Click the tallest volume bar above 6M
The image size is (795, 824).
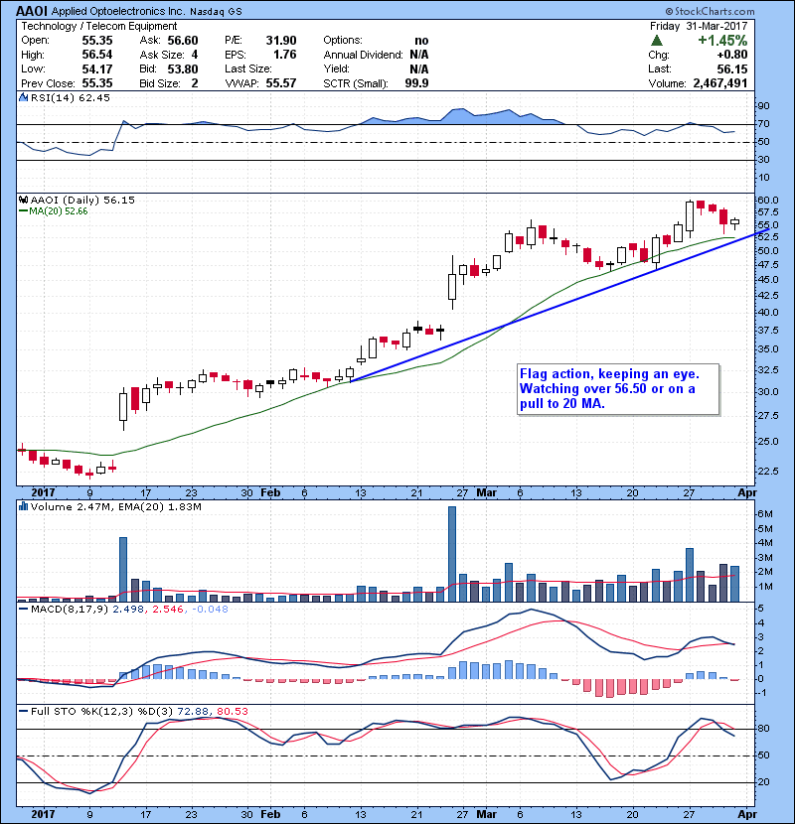(x=452, y=554)
